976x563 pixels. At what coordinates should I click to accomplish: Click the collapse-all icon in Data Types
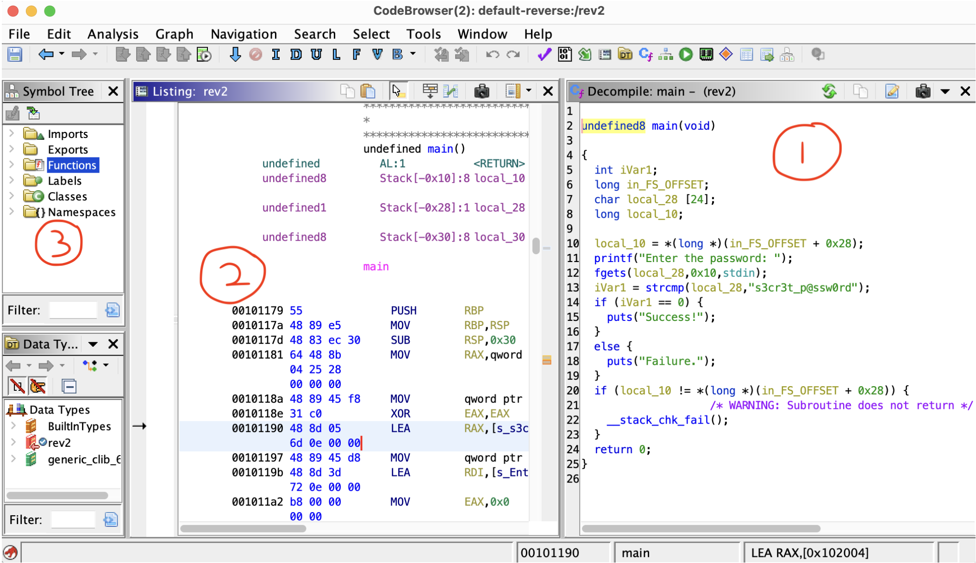coord(69,386)
